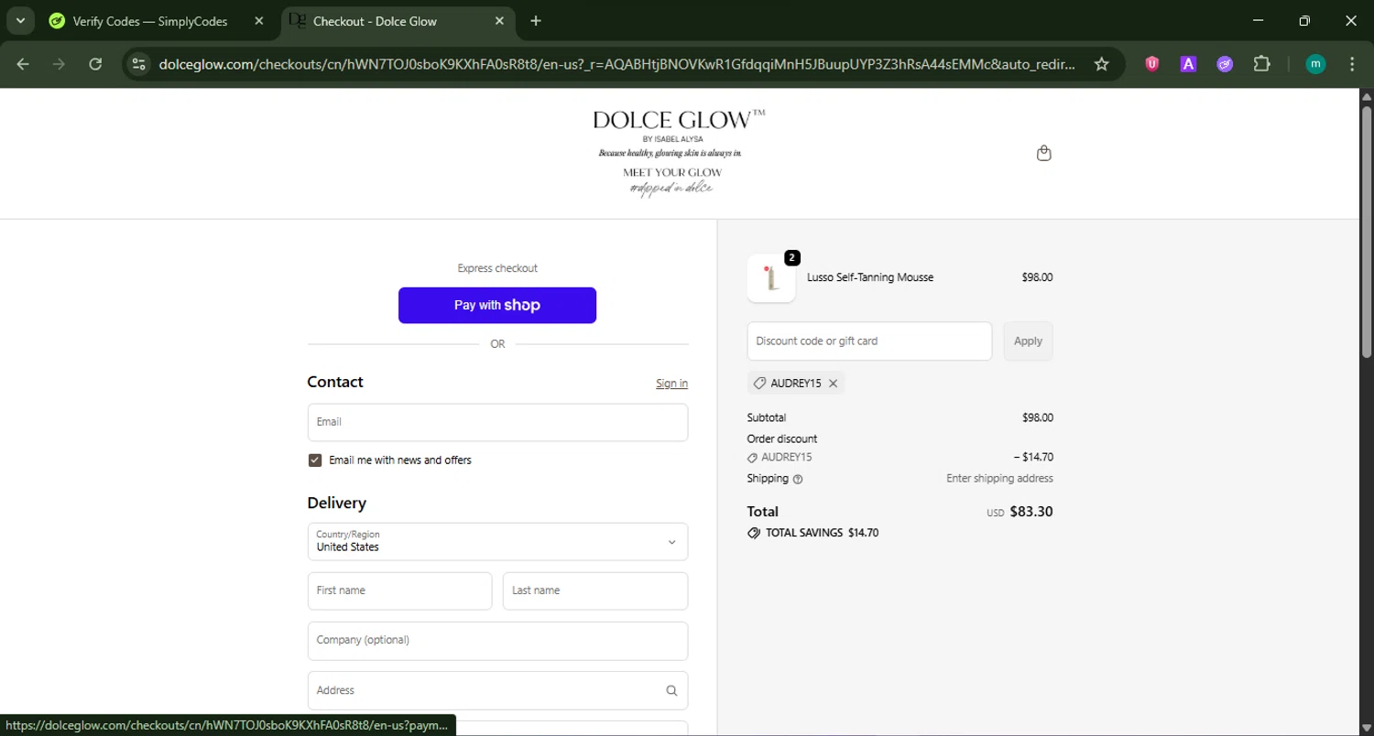The height and width of the screenshot is (736, 1374).
Task: Click the Subtotal $98.00 amount
Action: [x=1038, y=417]
